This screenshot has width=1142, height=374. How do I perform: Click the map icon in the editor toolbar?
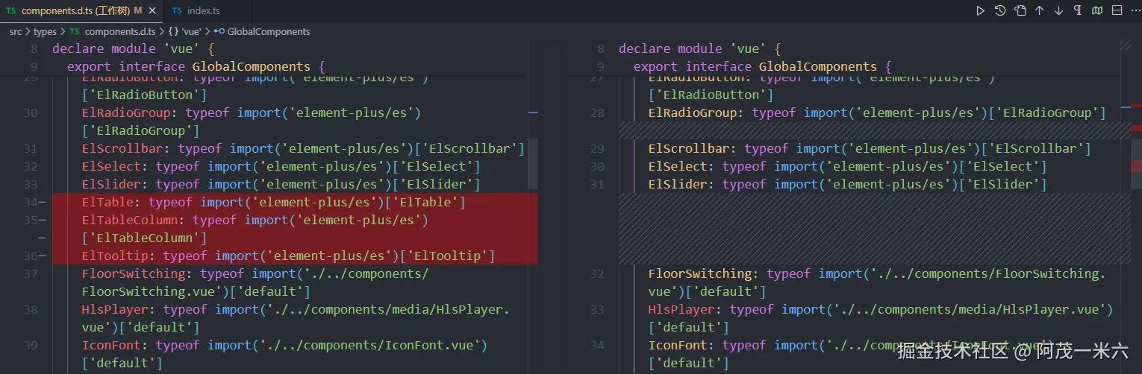point(1097,10)
